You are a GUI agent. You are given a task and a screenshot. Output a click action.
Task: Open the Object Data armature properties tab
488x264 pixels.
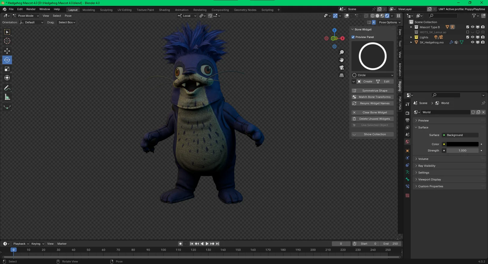(407, 172)
